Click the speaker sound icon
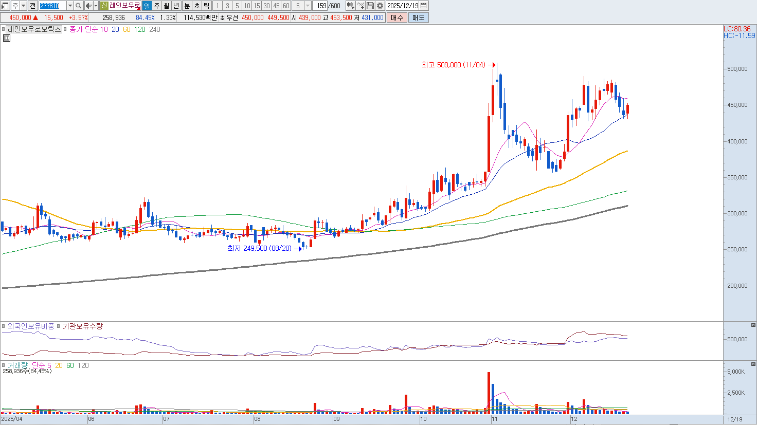The height and width of the screenshot is (425, 757). click(x=88, y=6)
